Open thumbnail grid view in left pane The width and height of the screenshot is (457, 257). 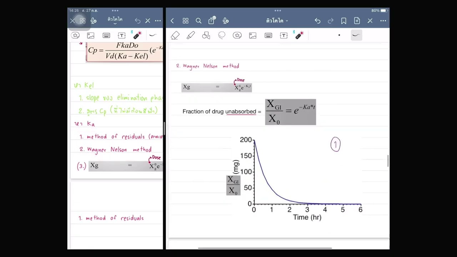[82, 21]
